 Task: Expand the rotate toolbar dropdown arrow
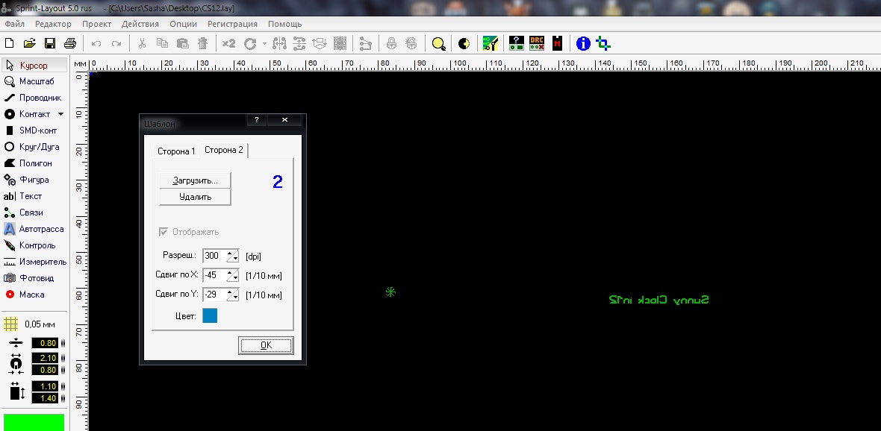pyautogui.click(x=264, y=43)
